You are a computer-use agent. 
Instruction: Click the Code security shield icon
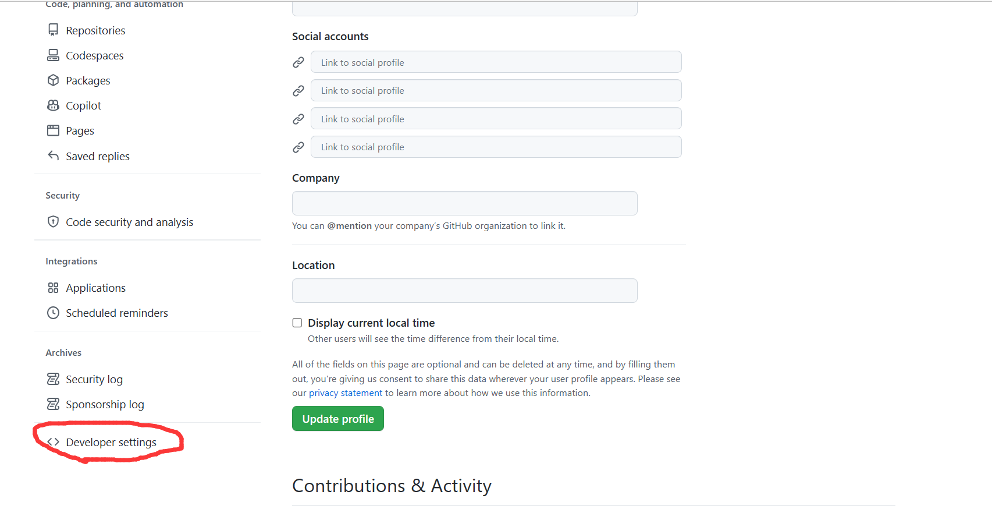point(53,222)
